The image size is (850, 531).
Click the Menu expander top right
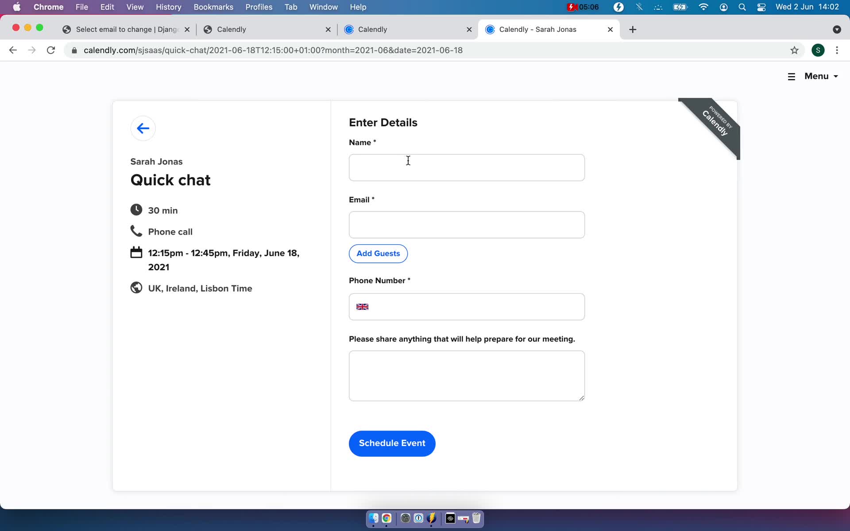813,76
